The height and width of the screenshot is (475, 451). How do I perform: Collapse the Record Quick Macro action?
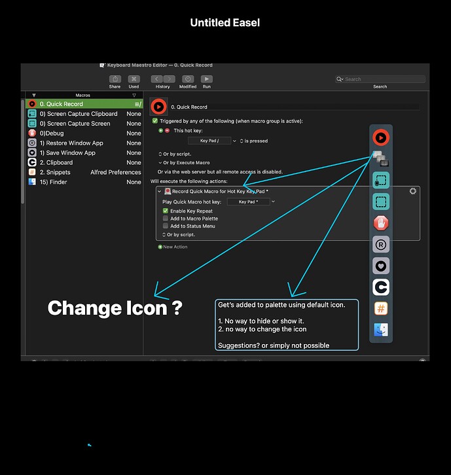pyautogui.click(x=160, y=192)
